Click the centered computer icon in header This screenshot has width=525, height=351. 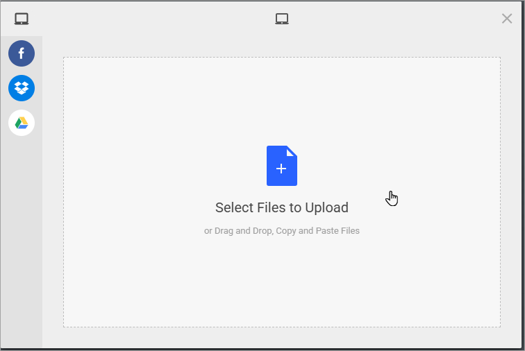point(281,19)
